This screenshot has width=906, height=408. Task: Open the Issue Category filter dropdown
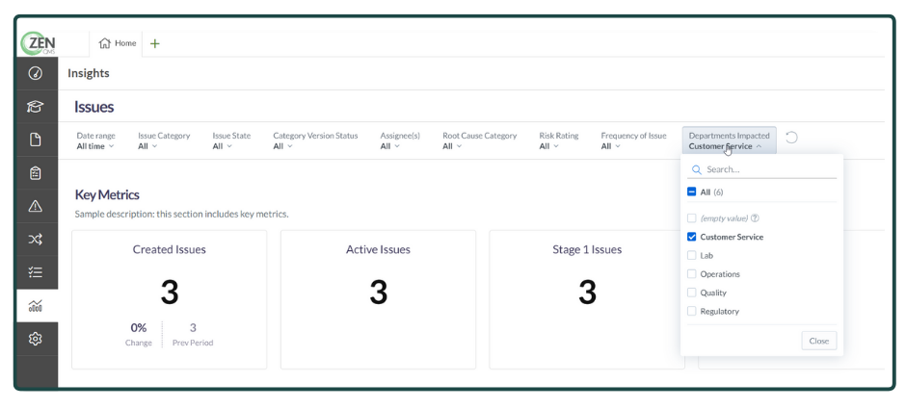click(164, 140)
